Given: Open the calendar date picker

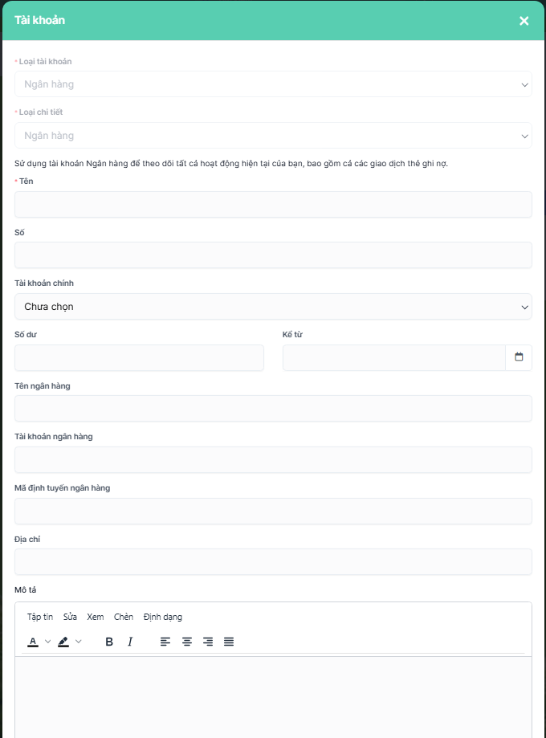Looking at the screenshot, I should coord(519,357).
